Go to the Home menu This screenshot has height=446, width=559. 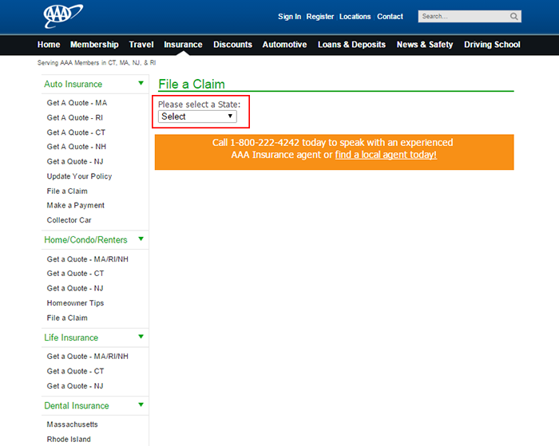point(49,45)
